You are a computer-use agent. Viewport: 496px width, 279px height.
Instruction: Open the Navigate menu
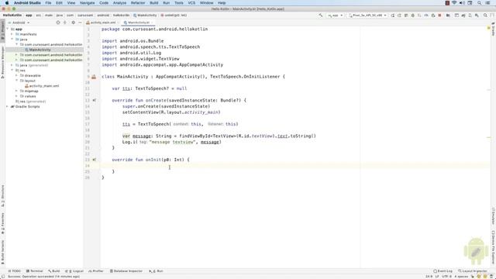[x=87, y=3]
